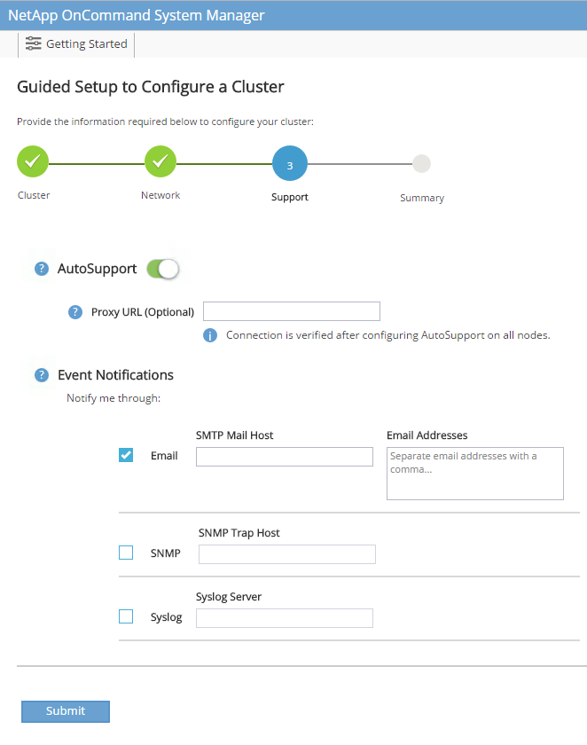Click the completed Cluster step checkmark
Viewport: 587px width, 745px height.
pos(33,162)
